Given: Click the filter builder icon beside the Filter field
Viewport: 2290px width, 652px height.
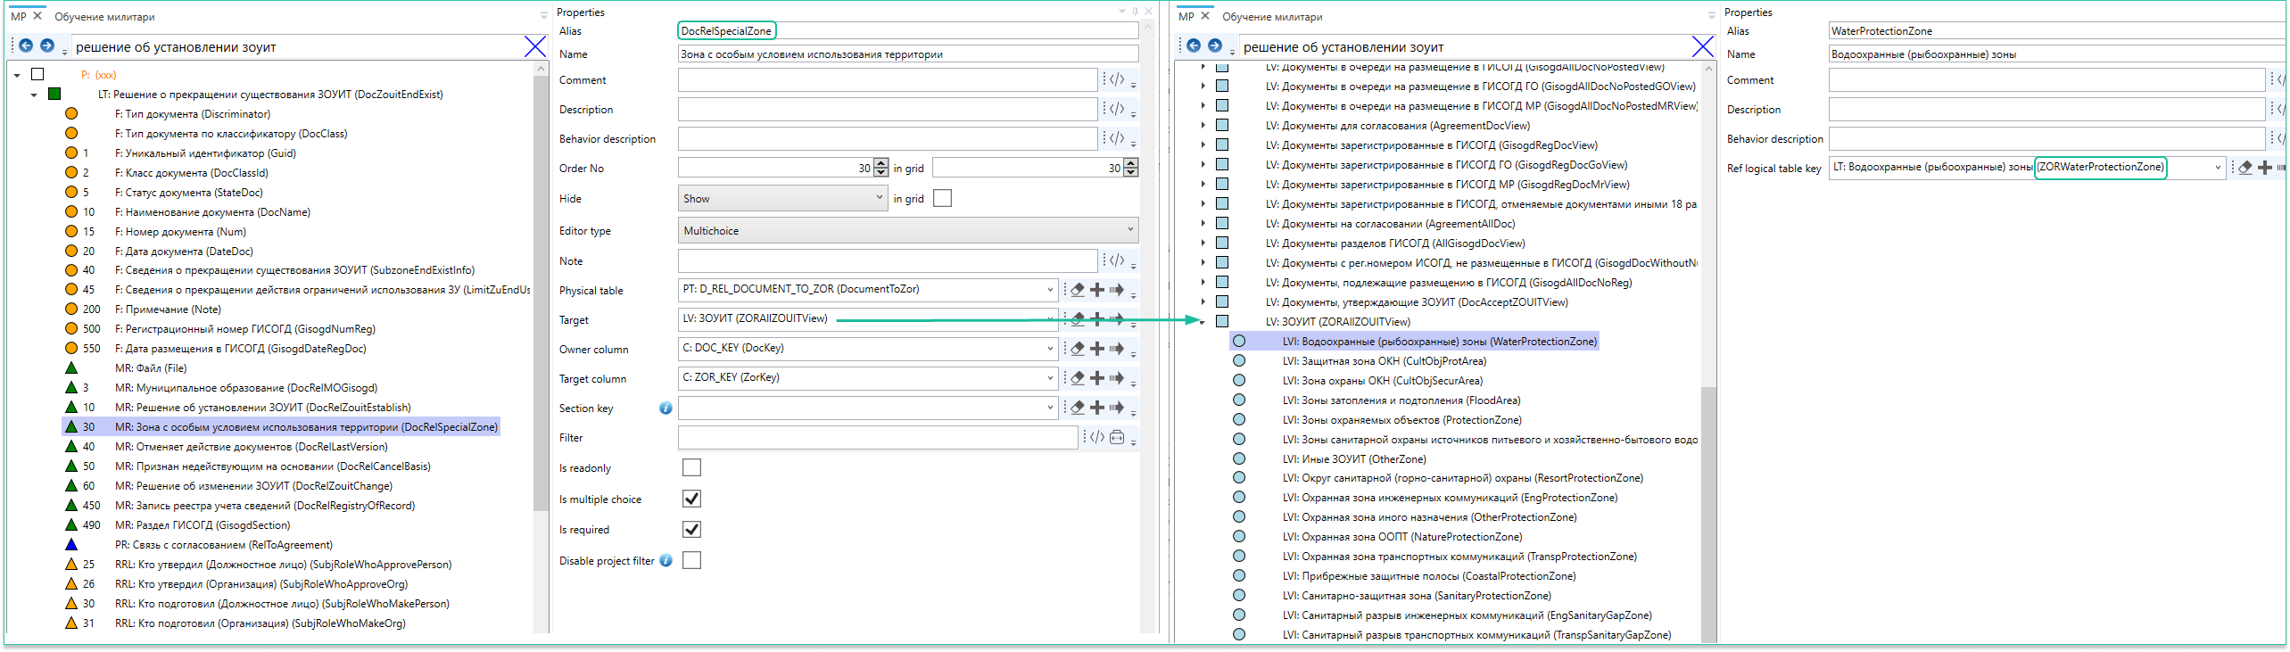Looking at the screenshot, I should [x=1117, y=437].
